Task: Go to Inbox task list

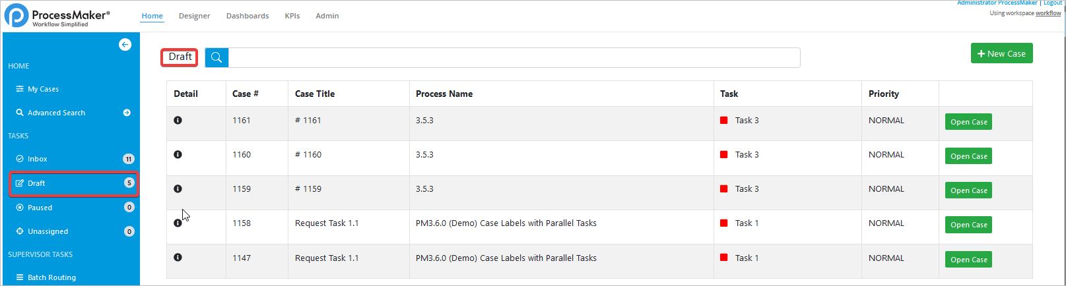Action: 37,159
